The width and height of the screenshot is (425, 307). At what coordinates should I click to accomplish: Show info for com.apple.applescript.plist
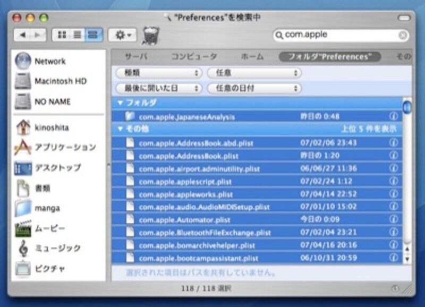(x=394, y=181)
